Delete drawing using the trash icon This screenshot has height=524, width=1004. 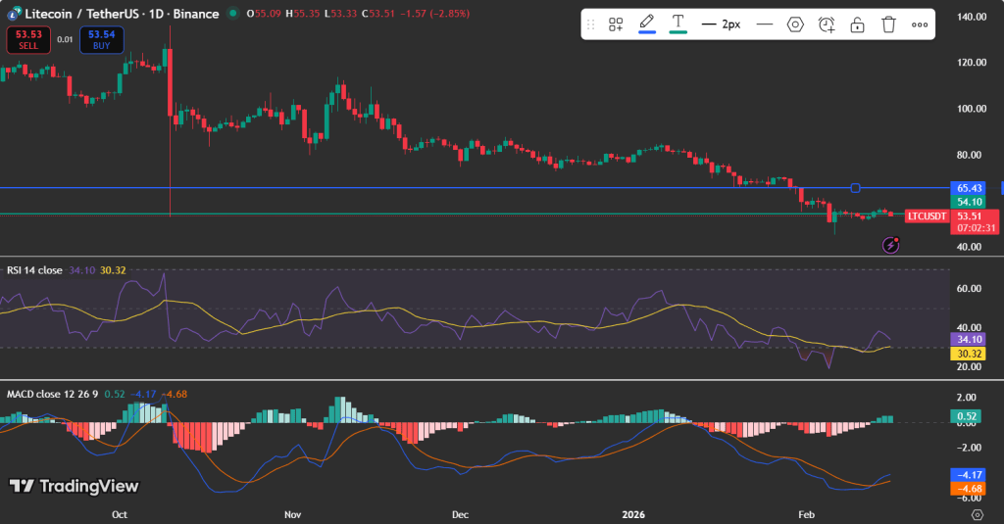888,24
